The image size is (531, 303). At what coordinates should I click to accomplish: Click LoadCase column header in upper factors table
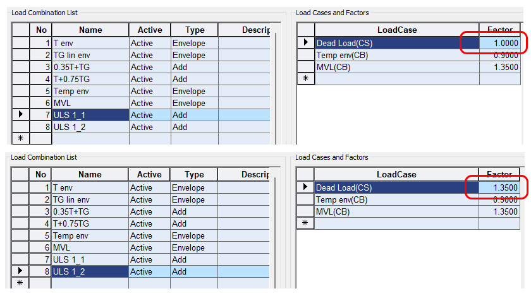tap(396, 30)
